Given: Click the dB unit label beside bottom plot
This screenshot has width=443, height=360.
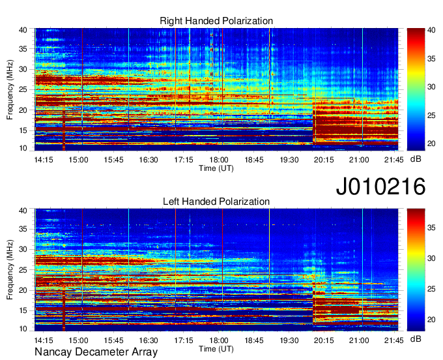Looking at the screenshot, I should [x=416, y=338].
